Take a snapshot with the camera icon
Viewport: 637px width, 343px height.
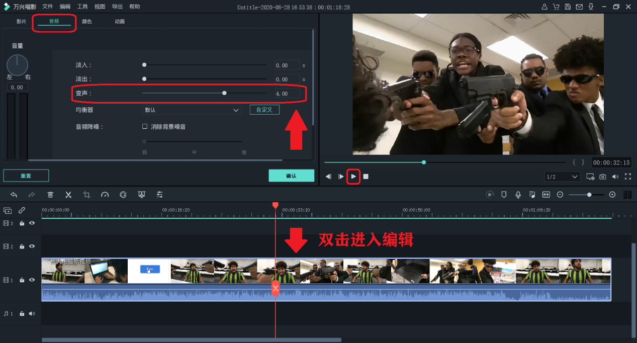coord(602,177)
